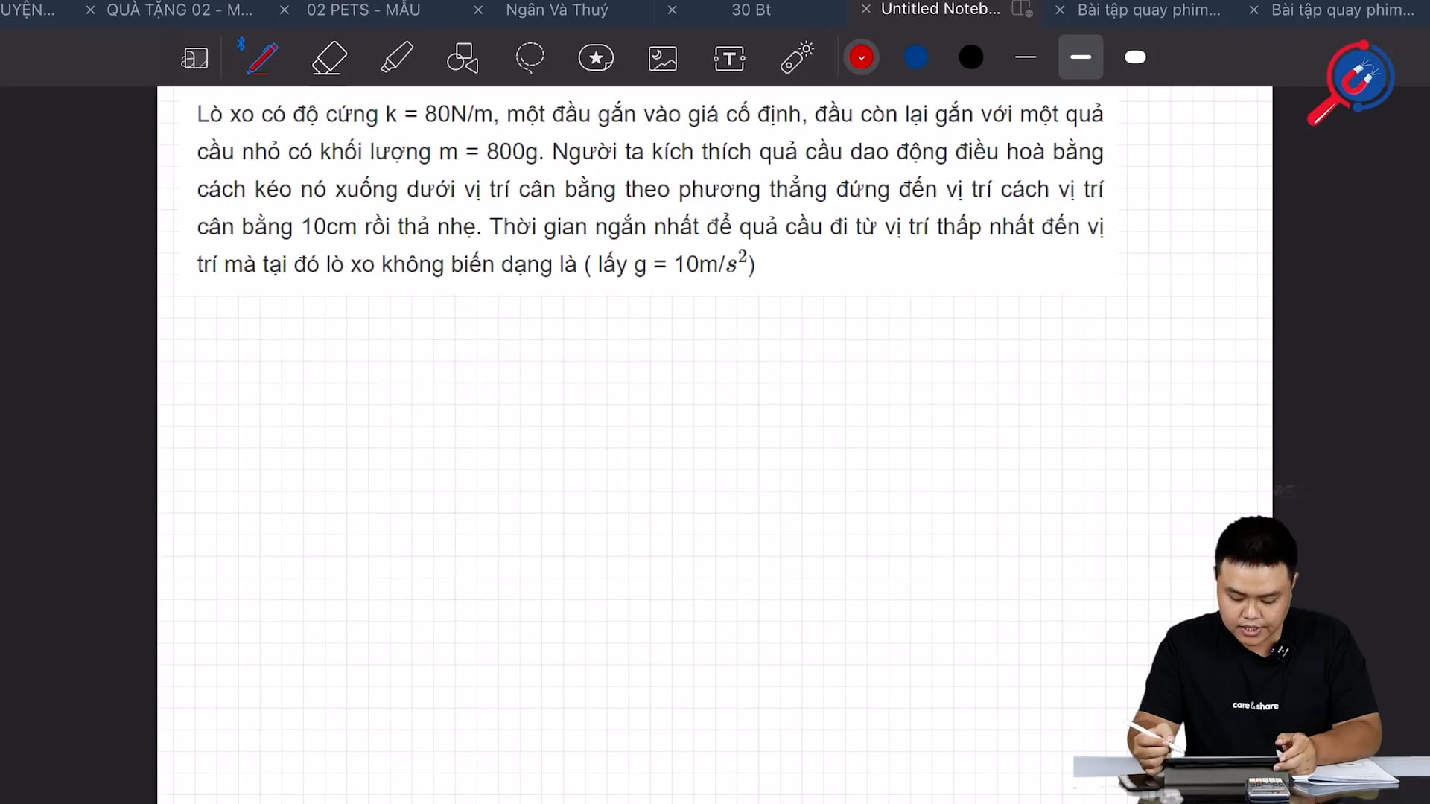Choose the black pen color
The image size is (1430, 804).
point(971,57)
